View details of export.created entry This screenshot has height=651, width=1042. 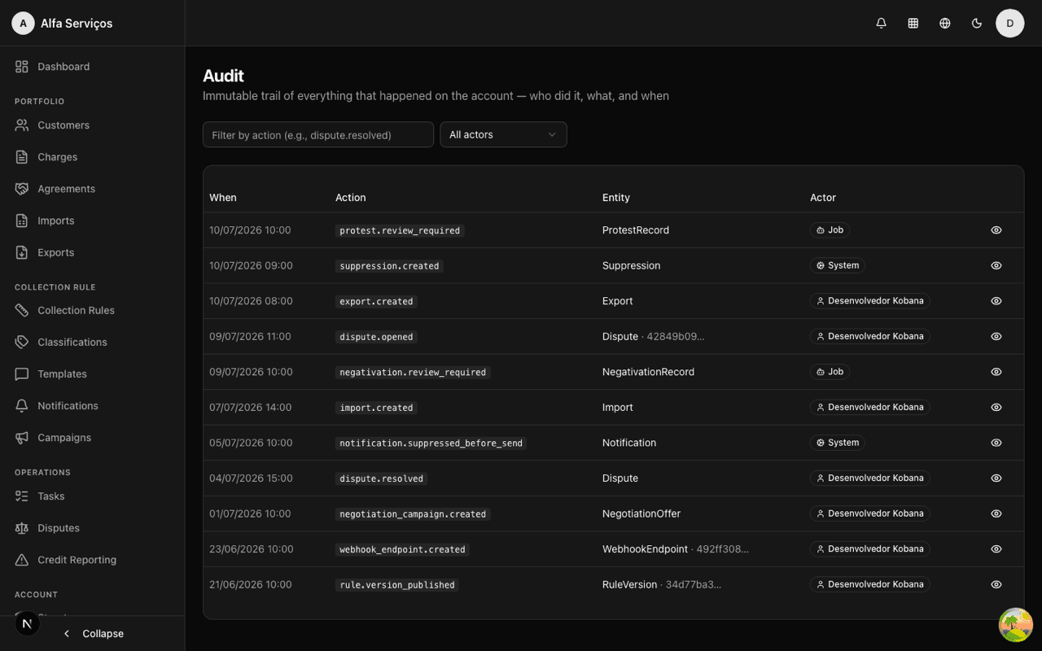996,301
